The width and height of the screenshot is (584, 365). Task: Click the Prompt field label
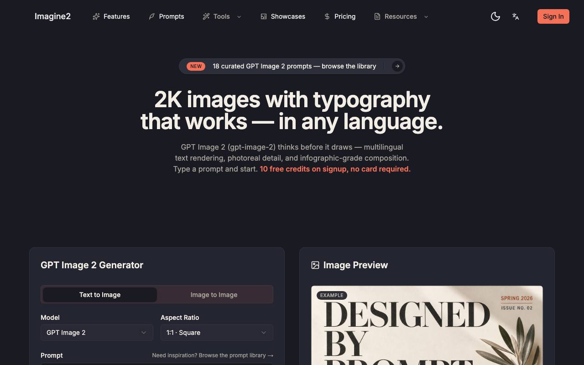tap(52, 355)
